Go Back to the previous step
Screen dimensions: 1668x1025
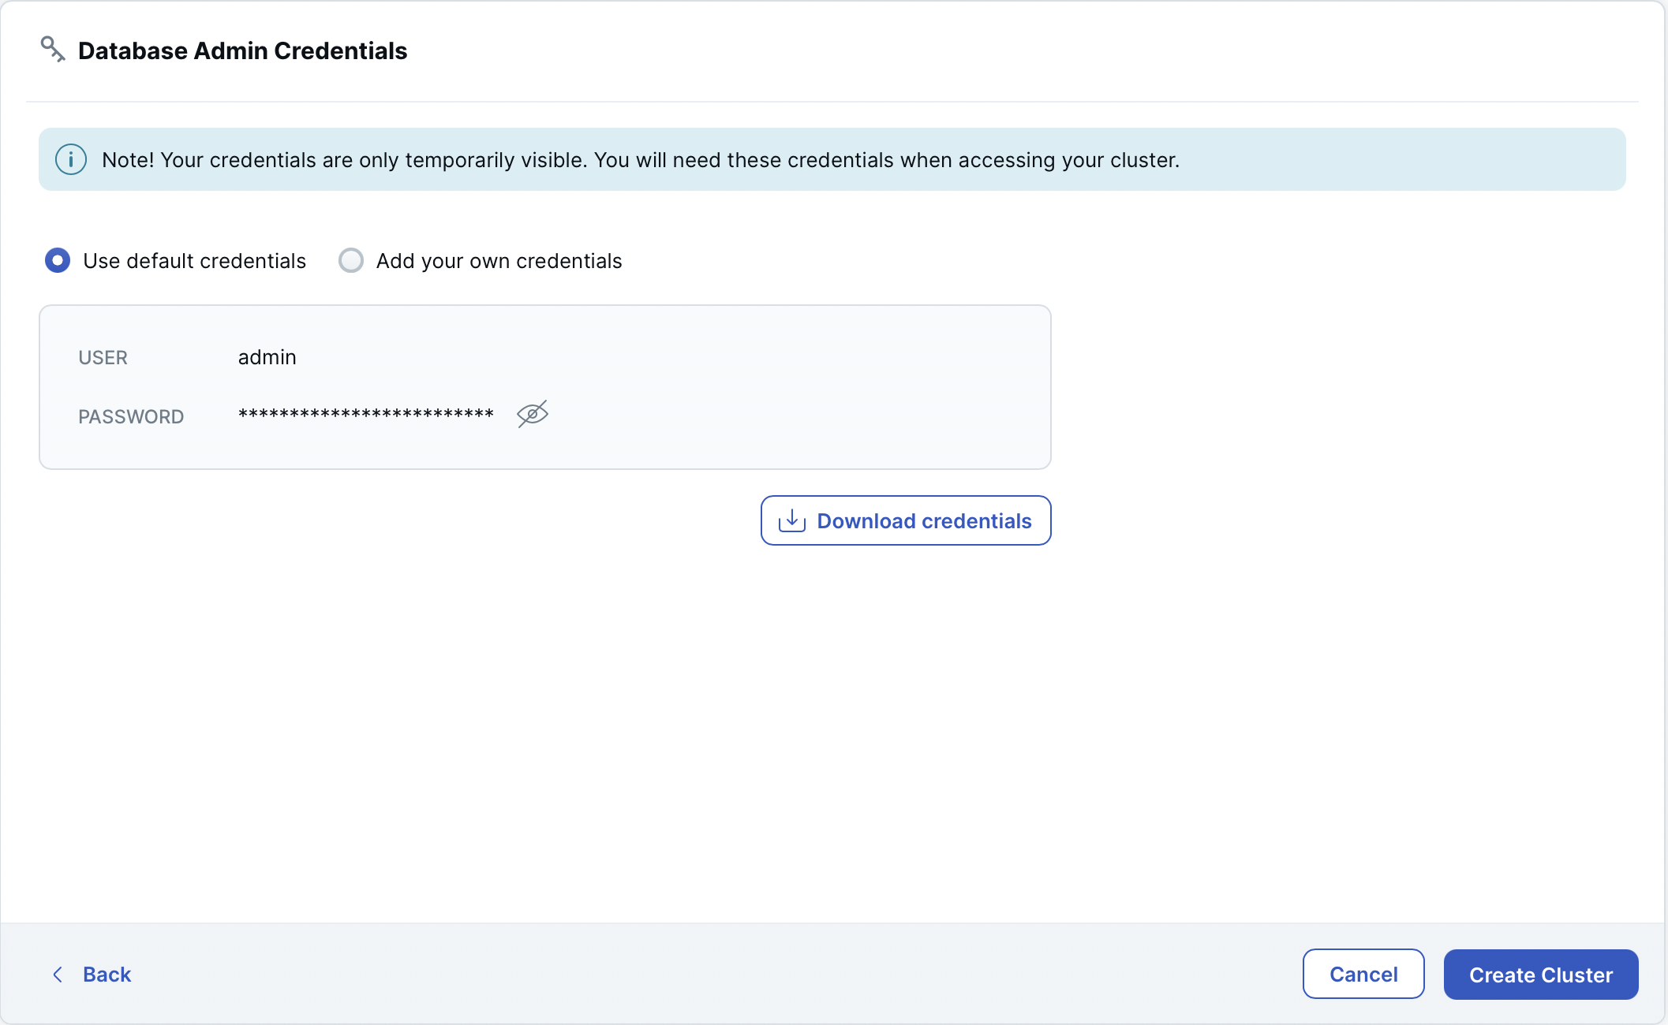tap(107, 975)
